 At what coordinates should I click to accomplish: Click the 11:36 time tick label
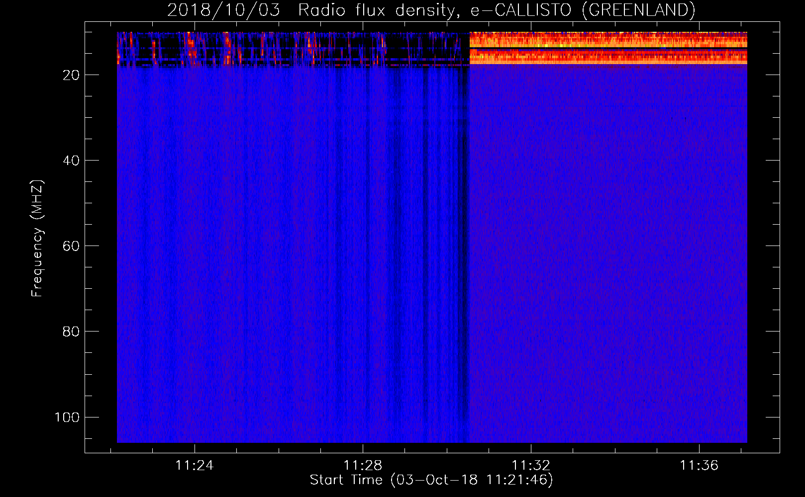pos(699,465)
